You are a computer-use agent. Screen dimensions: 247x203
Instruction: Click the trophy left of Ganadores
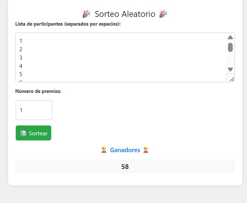tap(104, 150)
